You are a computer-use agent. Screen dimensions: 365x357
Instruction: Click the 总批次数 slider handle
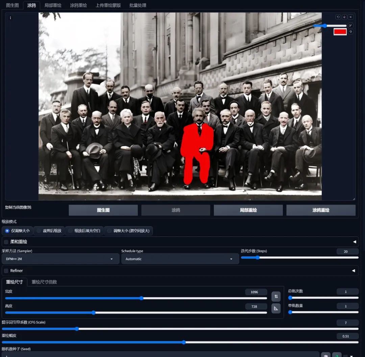pos(290,298)
